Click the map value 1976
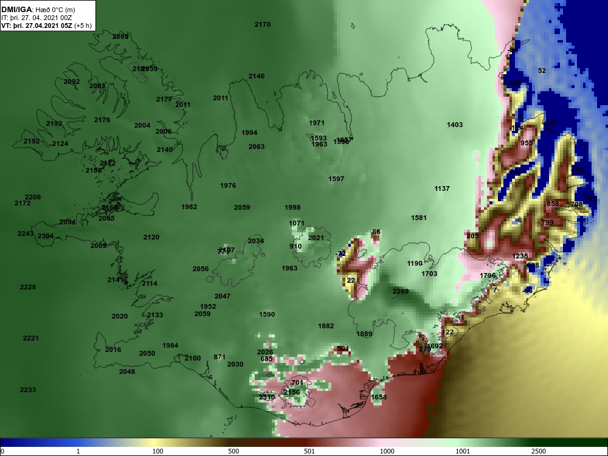Screen dimensions: 608x456 (x=228, y=185)
